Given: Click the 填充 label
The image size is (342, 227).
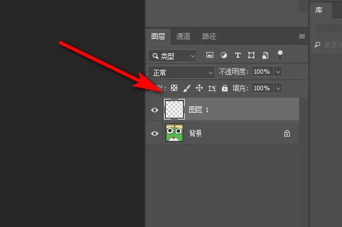Looking at the screenshot, I should [240, 88].
